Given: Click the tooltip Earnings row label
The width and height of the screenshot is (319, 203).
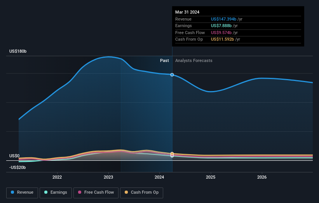Looking at the screenshot, I should [183, 26].
